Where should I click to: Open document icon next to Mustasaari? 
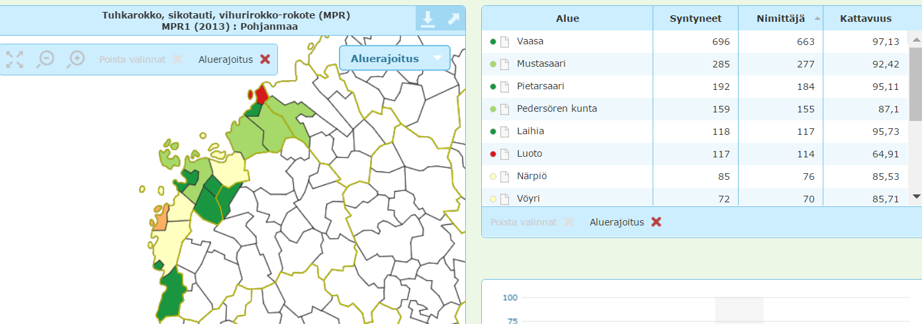click(x=504, y=64)
